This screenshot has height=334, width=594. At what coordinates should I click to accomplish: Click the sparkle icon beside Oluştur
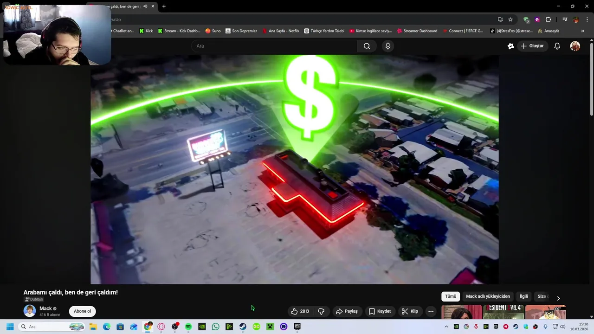click(x=510, y=46)
